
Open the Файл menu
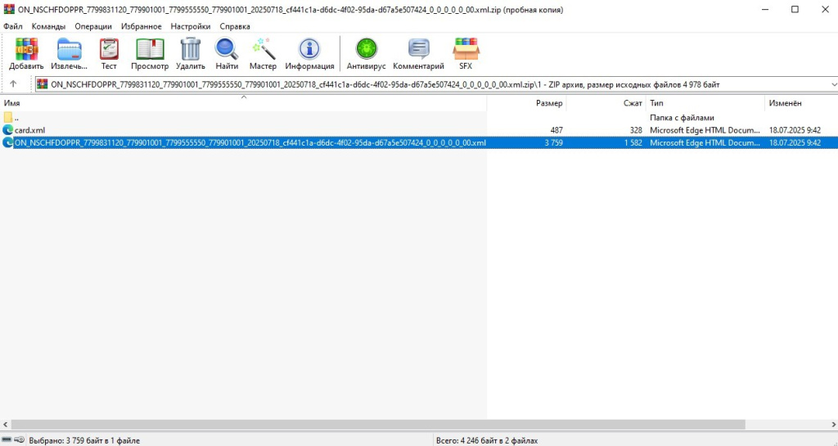(x=13, y=26)
